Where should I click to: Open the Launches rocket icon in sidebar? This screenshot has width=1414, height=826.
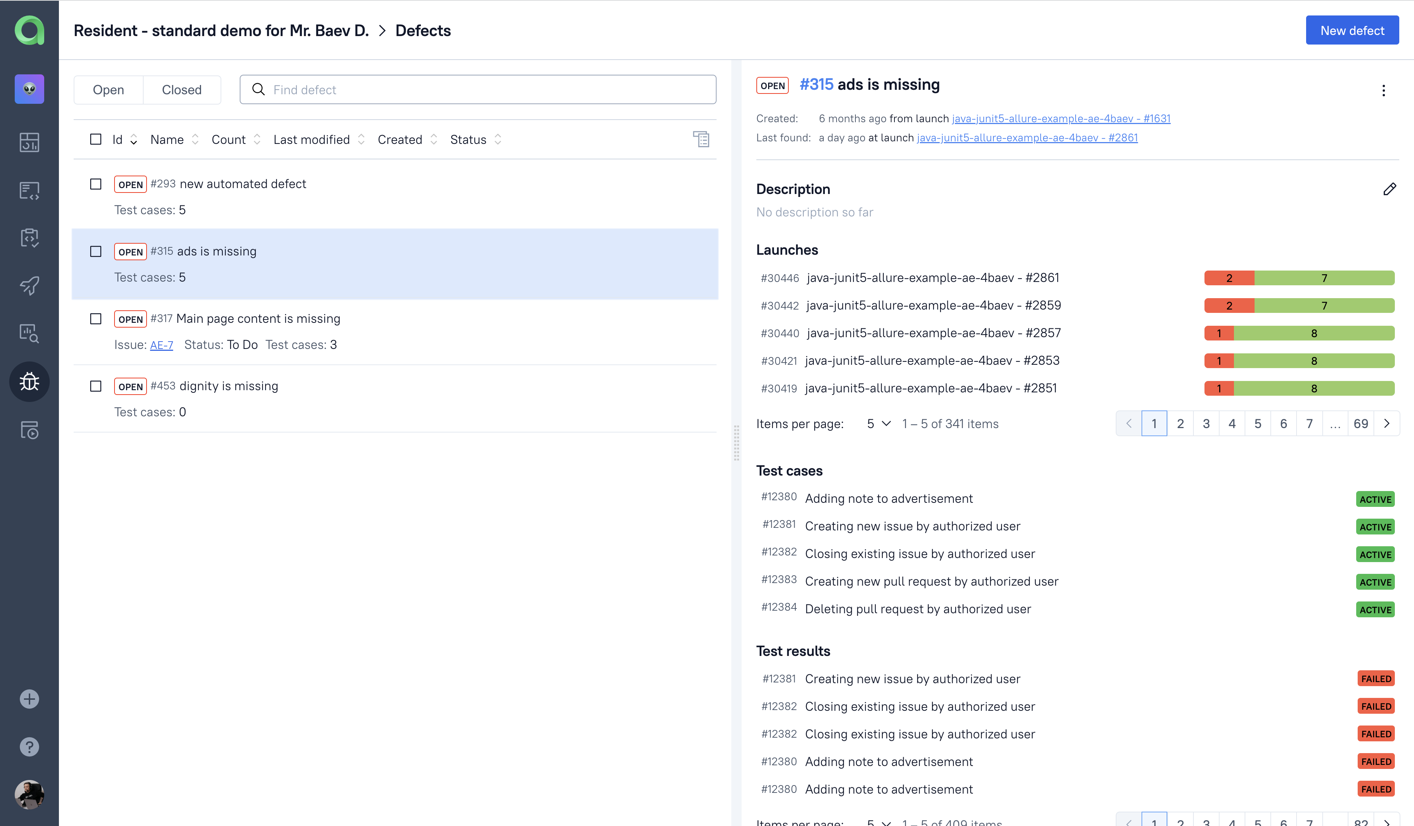coord(29,286)
